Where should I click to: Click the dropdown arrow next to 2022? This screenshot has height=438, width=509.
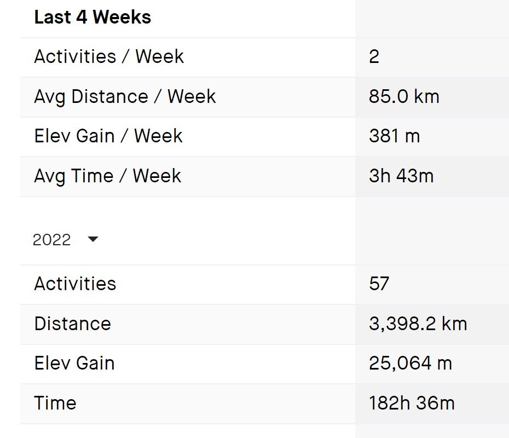(93, 239)
